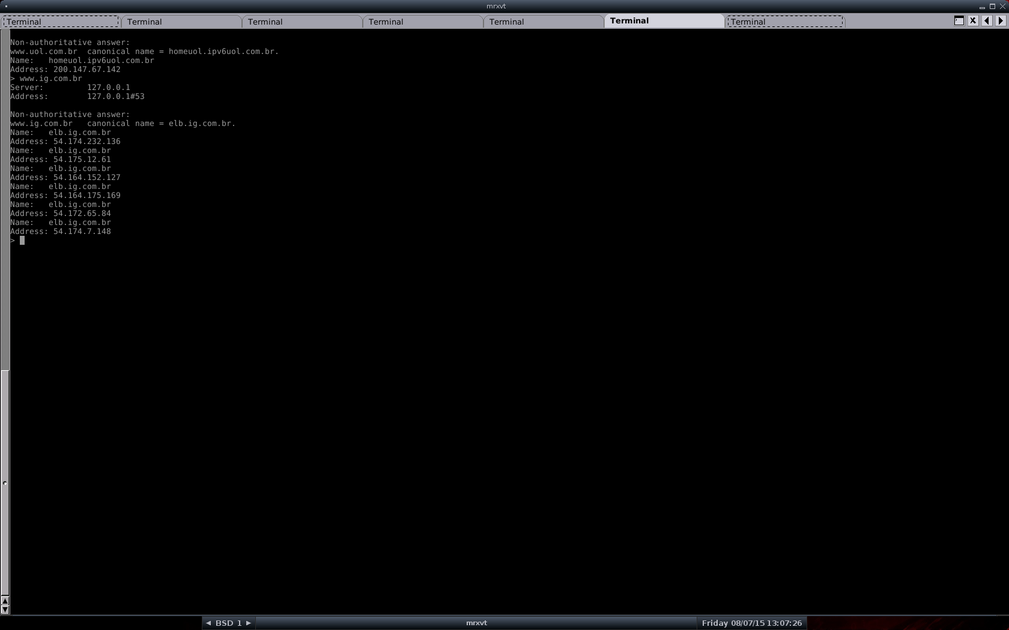Click the address 54.175.12.61
Viewport: 1009px width, 630px height.
click(82, 160)
